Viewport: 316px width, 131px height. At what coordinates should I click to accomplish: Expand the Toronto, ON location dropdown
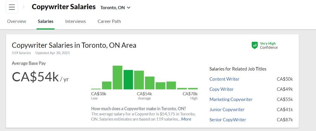[116, 8]
